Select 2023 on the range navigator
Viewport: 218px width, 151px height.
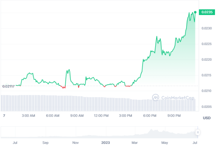click(105, 143)
